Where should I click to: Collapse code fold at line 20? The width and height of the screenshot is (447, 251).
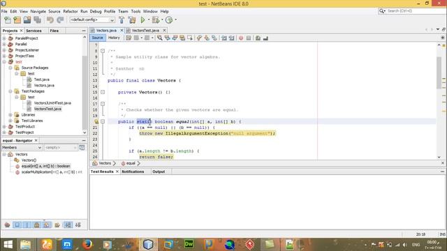[103, 121]
